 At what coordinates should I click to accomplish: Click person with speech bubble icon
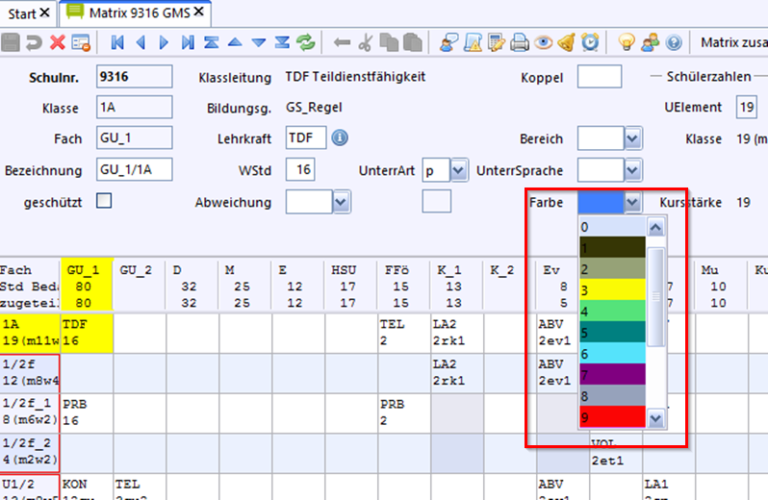pos(448,42)
